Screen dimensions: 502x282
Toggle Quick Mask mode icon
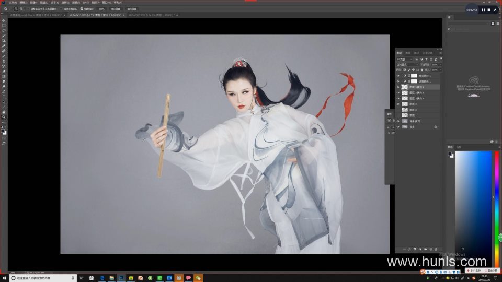[4, 138]
